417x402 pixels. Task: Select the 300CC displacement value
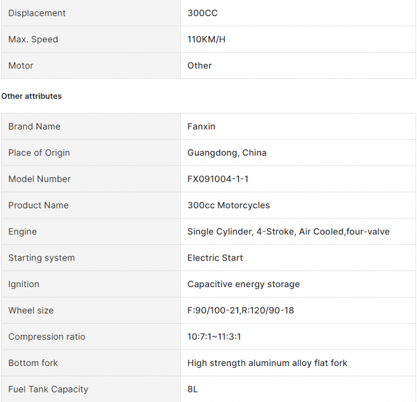[x=202, y=13]
